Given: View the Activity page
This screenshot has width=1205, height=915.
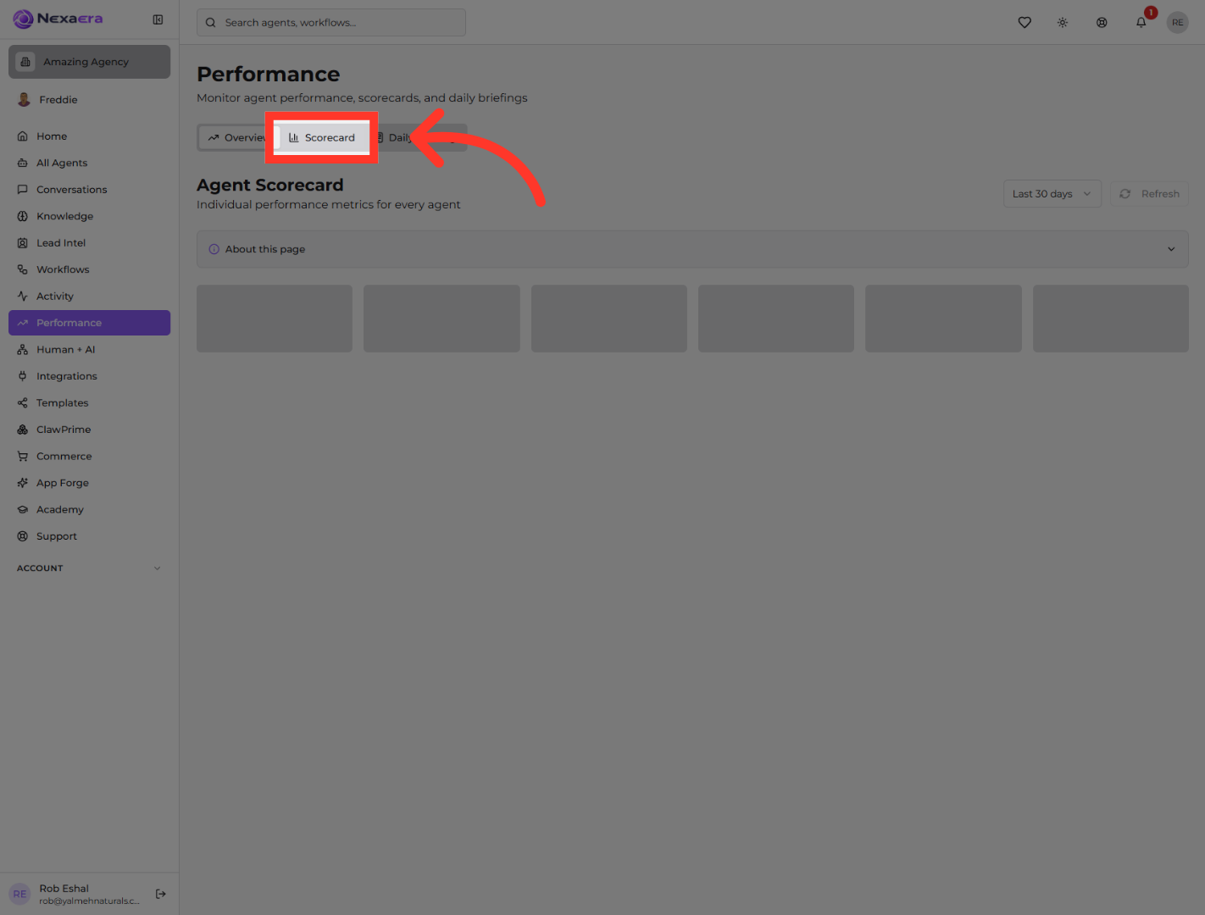Looking at the screenshot, I should coord(89,297).
